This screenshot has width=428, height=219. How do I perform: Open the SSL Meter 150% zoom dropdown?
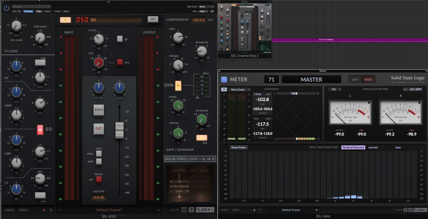(419, 210)
